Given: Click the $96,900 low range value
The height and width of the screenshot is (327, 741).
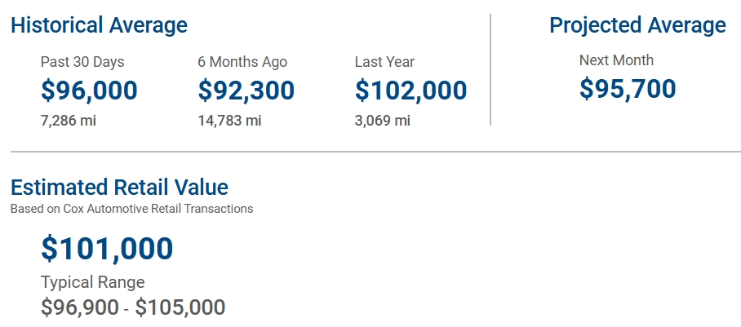Looking at the screenshot, I should tap(79, 307).
